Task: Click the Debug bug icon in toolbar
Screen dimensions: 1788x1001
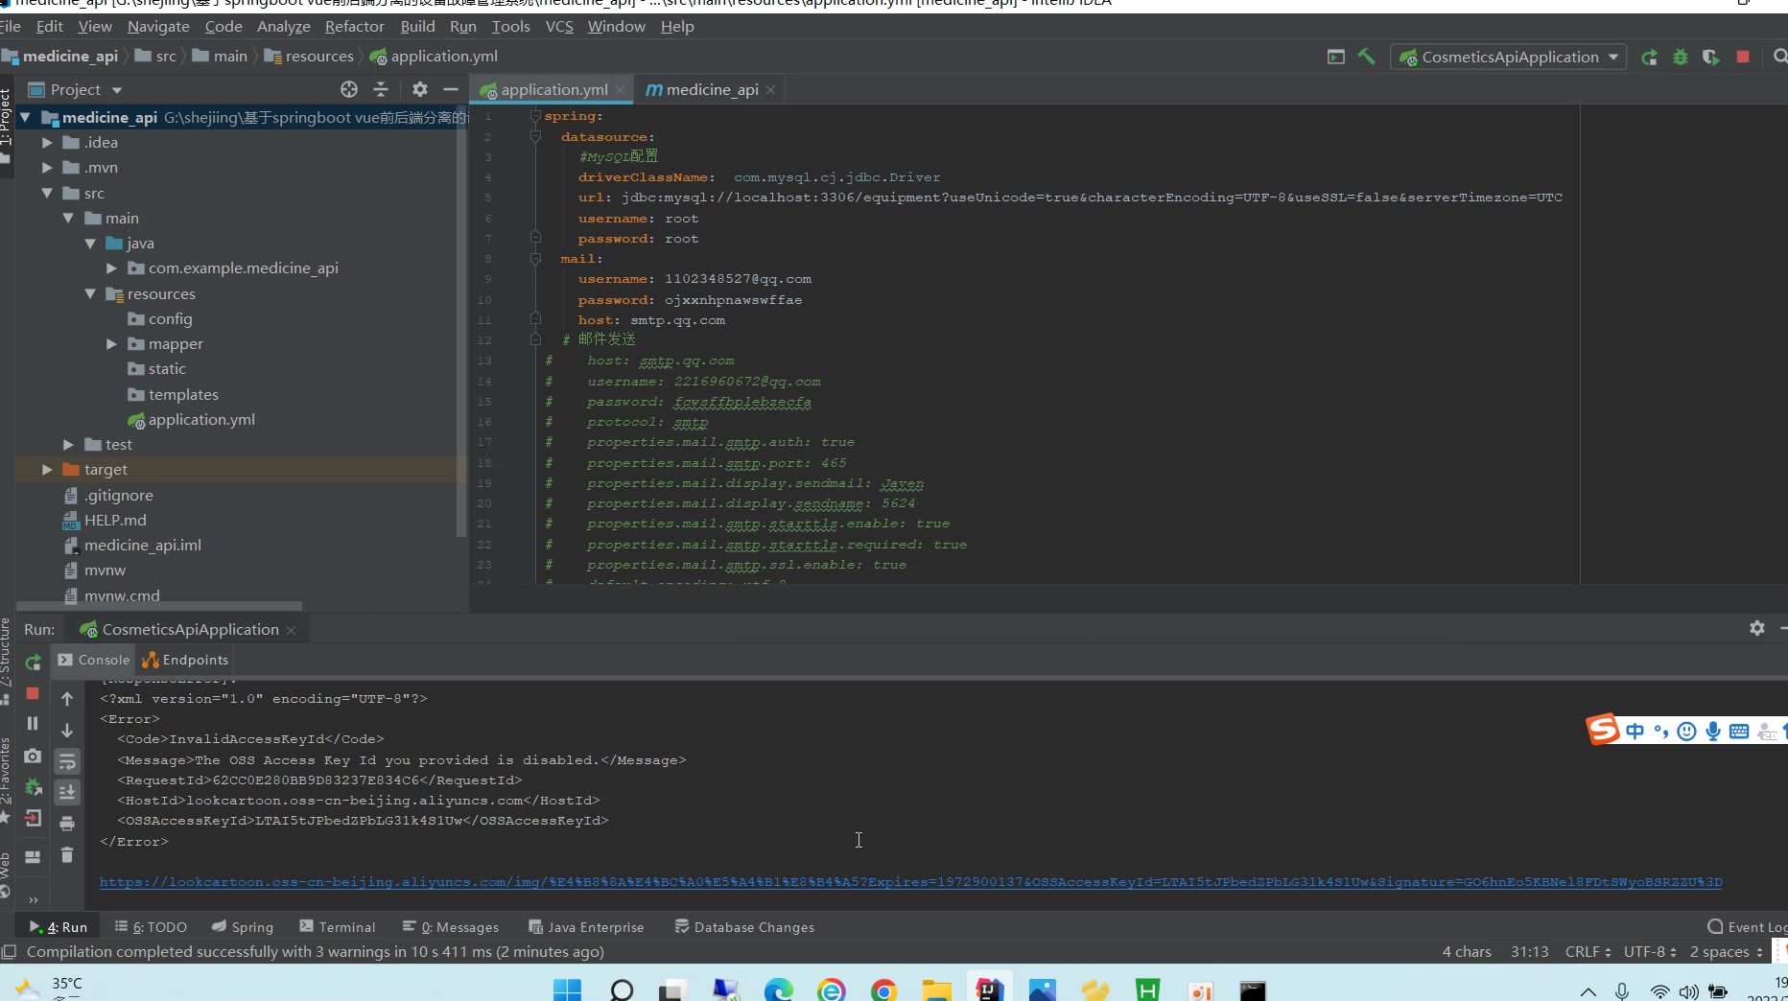Action: 1680,58
